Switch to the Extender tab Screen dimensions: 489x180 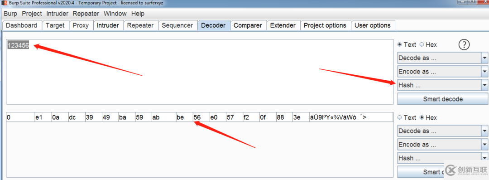pos(283,25)
